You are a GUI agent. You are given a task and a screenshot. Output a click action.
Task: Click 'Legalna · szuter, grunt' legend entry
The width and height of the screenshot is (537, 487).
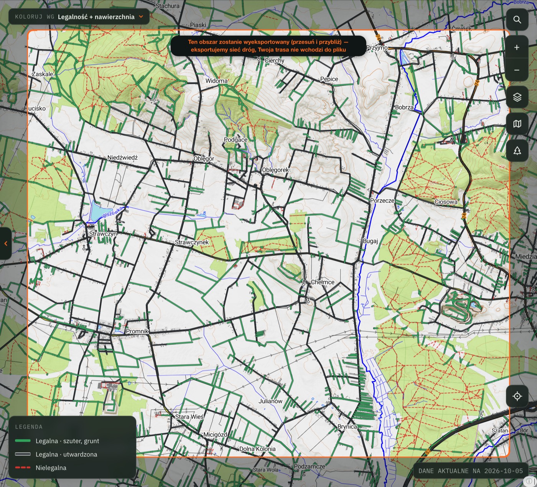point(57,441)
